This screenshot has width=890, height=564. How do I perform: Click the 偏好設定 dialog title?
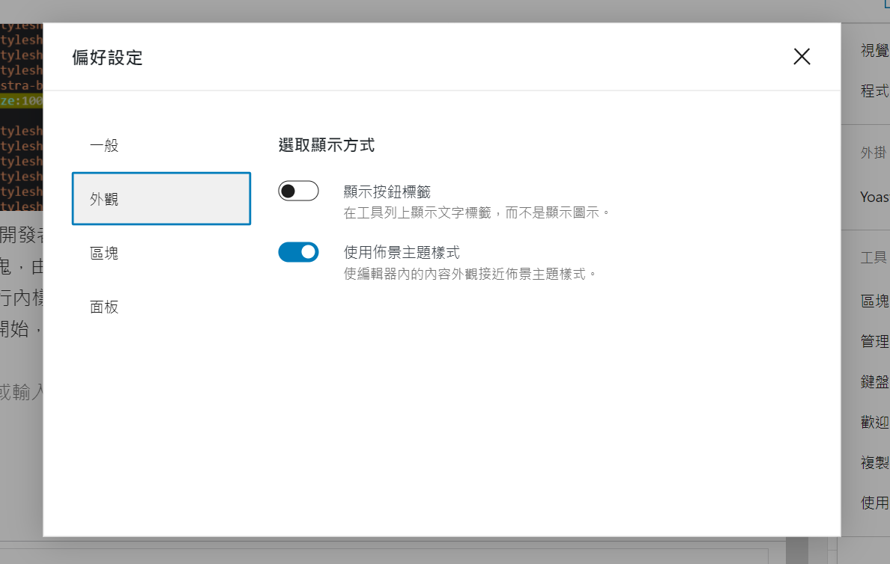click(x=107, y=58)
